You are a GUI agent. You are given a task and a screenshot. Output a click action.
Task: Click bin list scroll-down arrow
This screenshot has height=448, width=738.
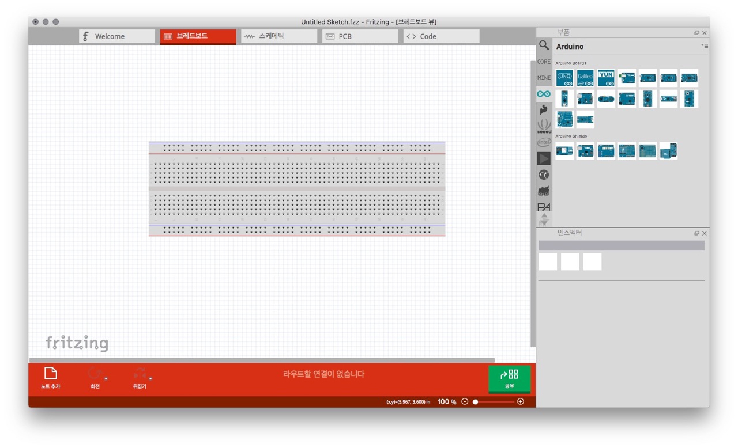coord(544,223)
